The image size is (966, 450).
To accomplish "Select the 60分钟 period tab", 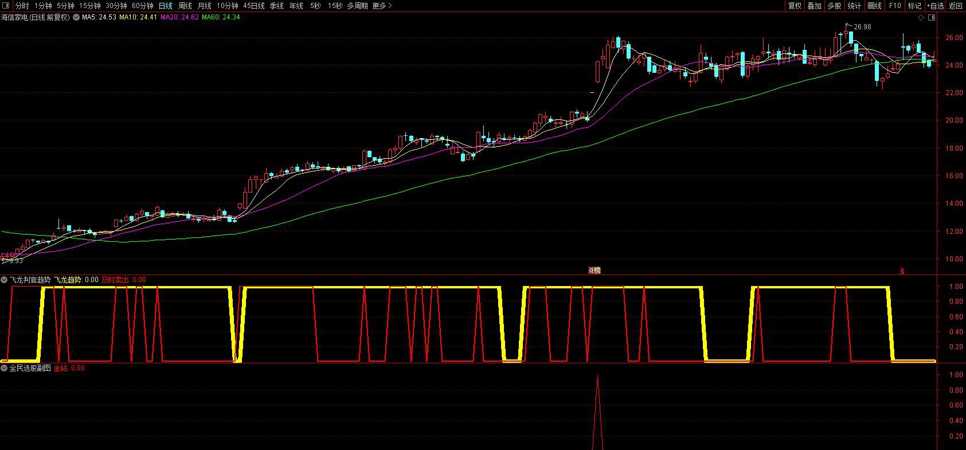I will point(142,6).
